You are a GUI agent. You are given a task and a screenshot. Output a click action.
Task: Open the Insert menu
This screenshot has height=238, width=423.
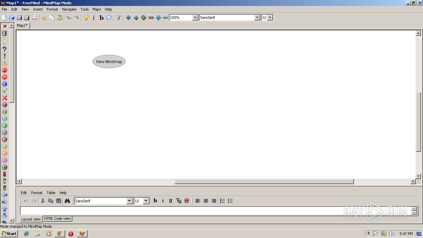pos(38,9)
